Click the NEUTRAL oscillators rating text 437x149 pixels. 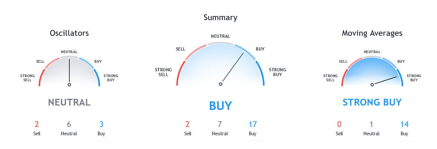pyautogui.click(x=69, y=102)
